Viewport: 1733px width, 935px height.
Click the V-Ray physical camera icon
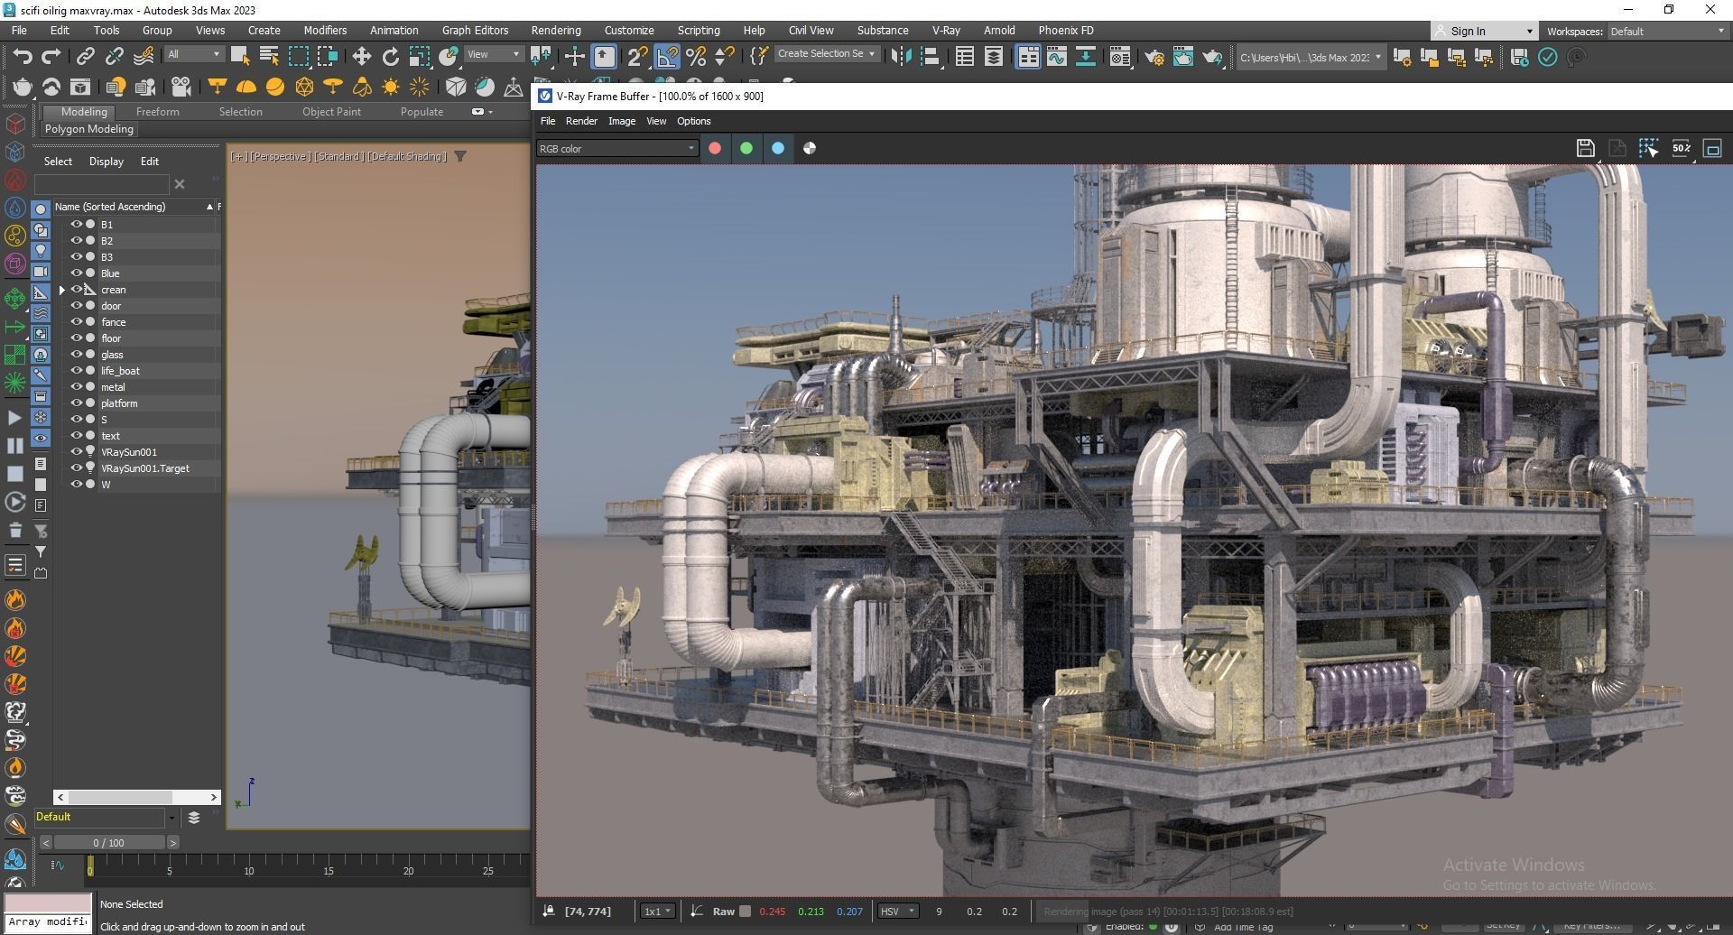(181, 87)
